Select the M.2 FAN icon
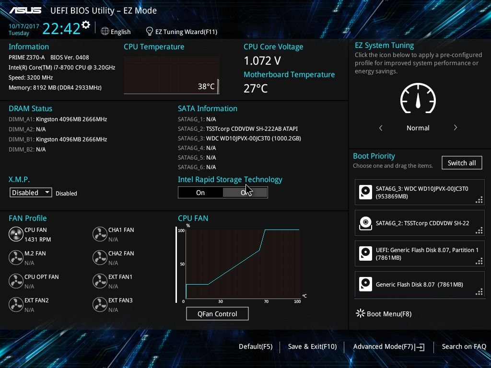Image resolution: width=491 pixels, height=368 pixels. [x=16, y=257]
